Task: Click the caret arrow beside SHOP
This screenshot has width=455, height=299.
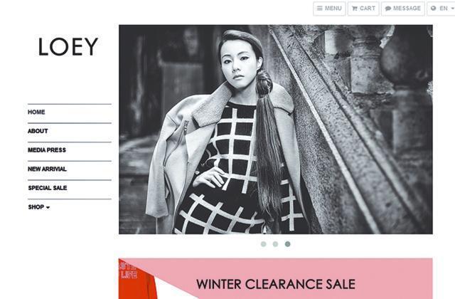Action: click(x=48, y=207)
